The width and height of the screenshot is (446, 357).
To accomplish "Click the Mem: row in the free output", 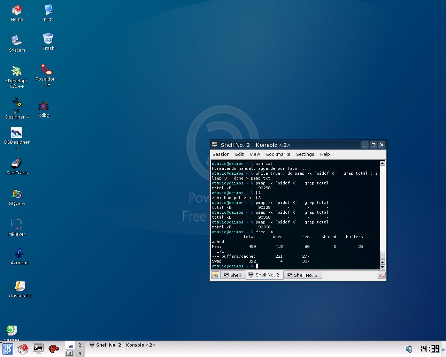I will (287, 246).
